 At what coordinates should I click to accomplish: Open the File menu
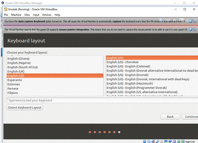[x=6, y=15]
